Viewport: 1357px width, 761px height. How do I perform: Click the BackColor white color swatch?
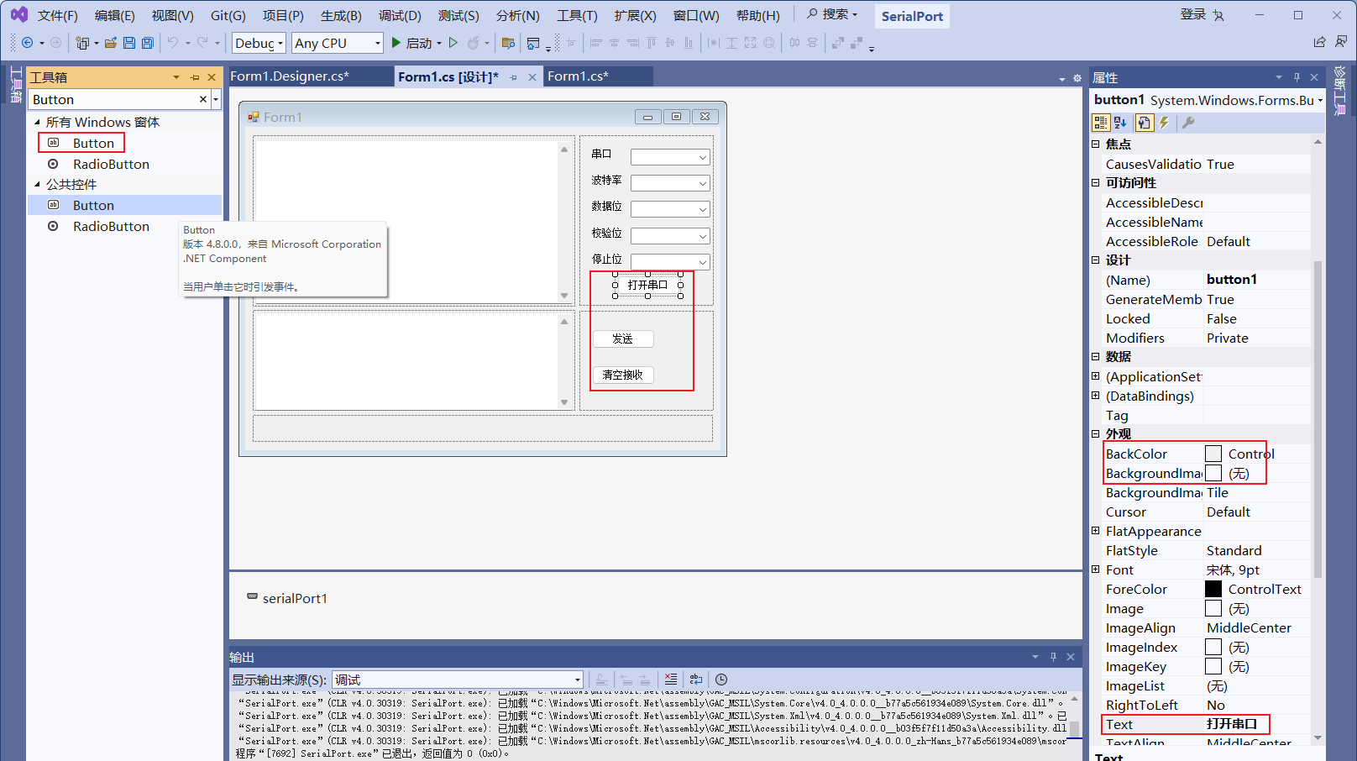pos(1213,454)
